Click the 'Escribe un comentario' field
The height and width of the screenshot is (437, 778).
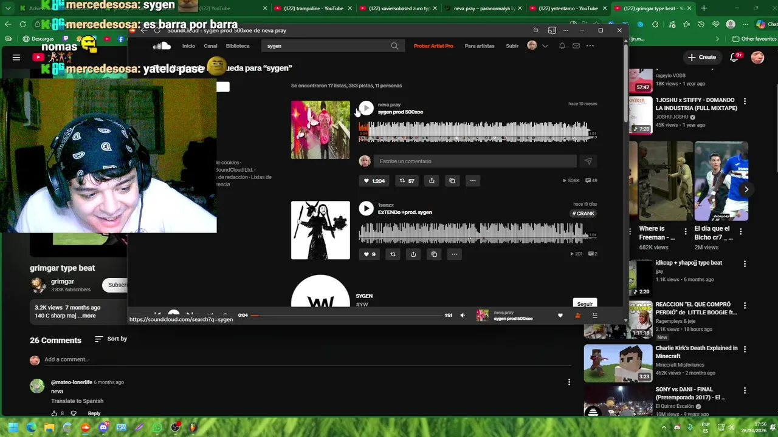[x=475, y=161]
